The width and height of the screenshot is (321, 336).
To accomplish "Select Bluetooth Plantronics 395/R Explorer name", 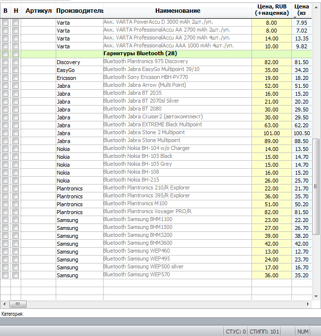I will pyautogui.click(x=146, y=196).
